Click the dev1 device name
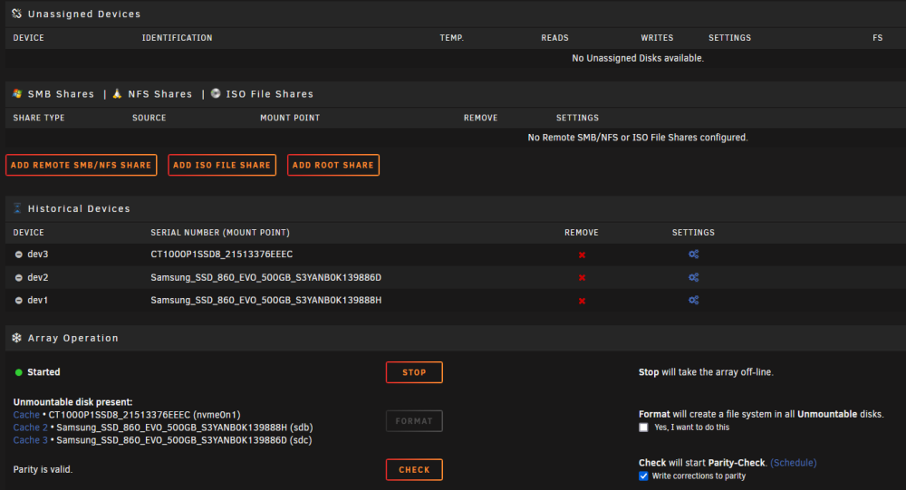Screen dimensions: 906x490 38,300
